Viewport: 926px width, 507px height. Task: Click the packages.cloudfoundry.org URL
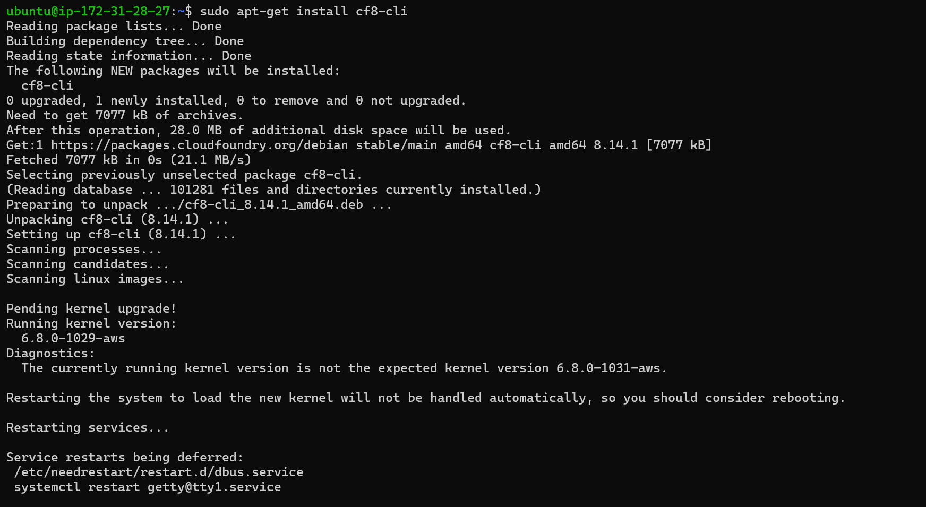pyautogui.click(x=200, y=145)
